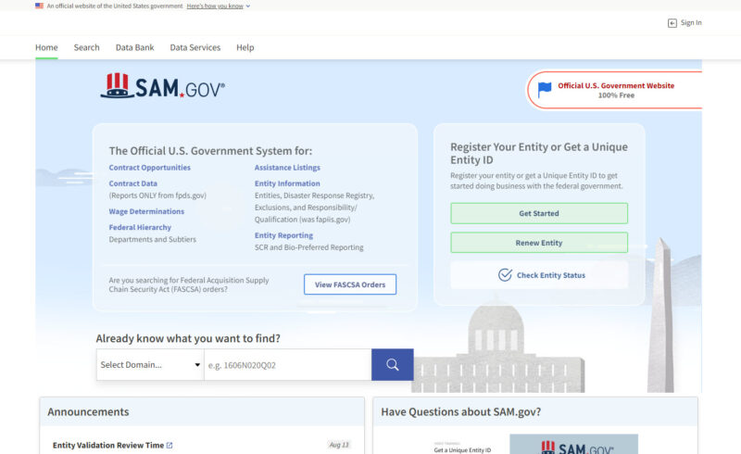
Task: Click "Register Your Entity or Get a Unique Entity ID" heading
Action: 539,153
